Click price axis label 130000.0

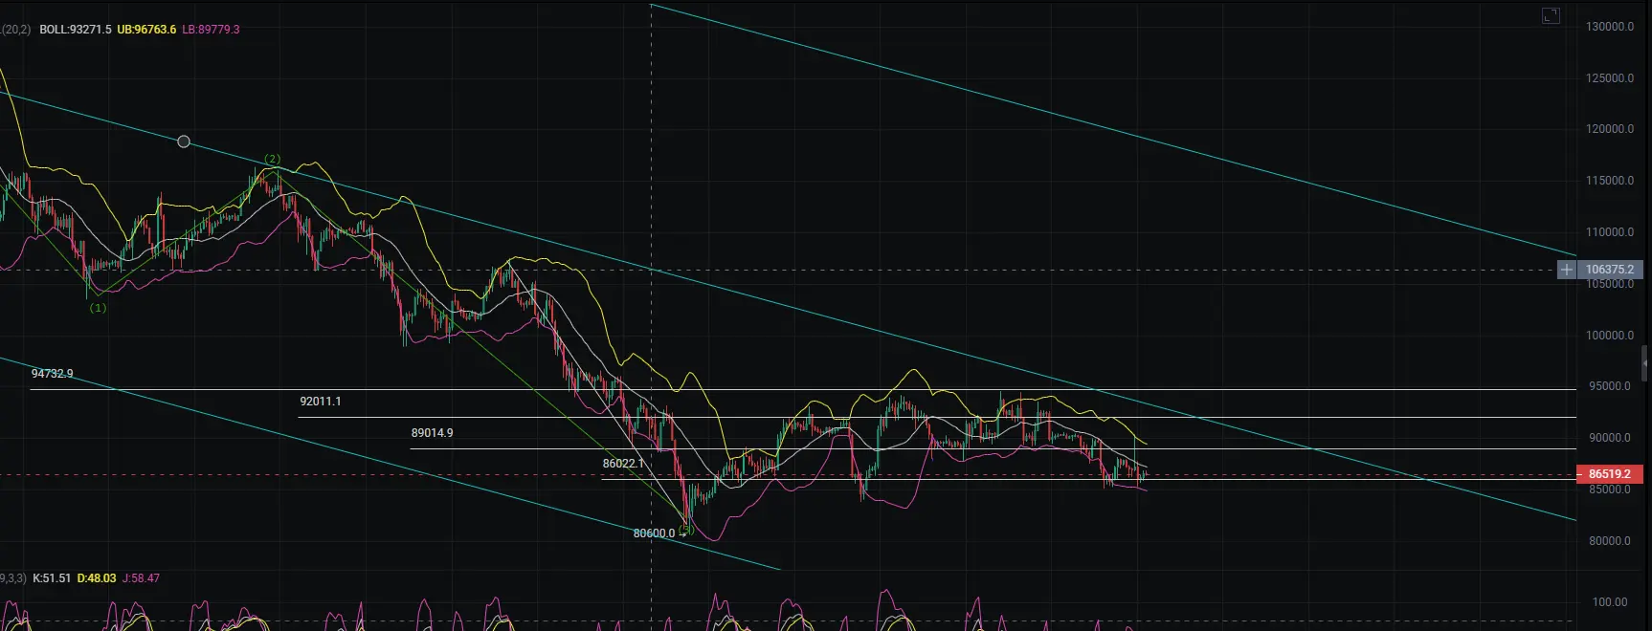click(1610, 27)
